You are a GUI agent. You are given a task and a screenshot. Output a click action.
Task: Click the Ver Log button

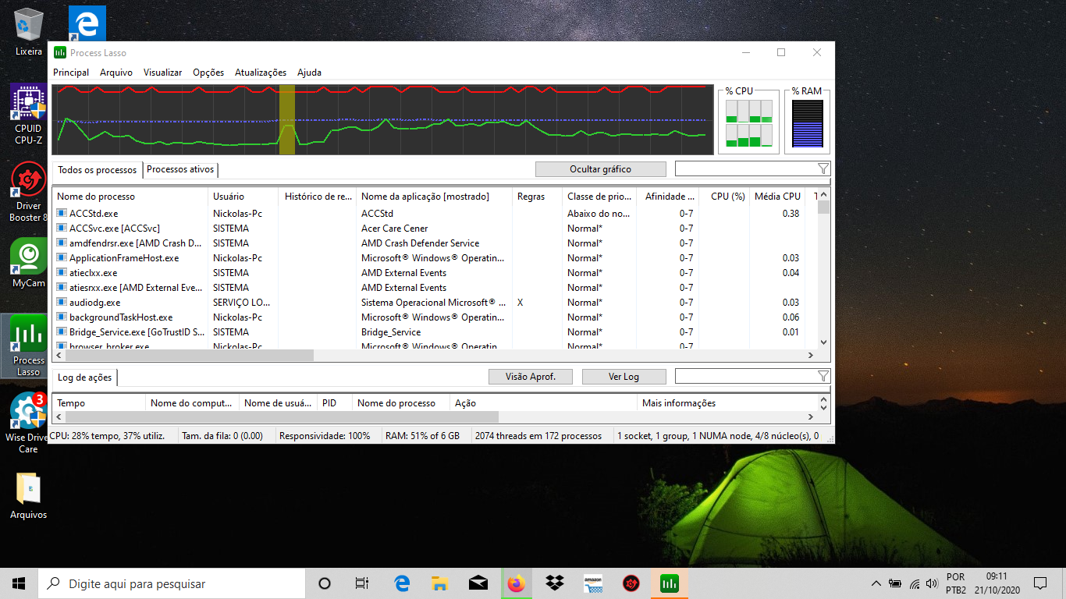(x=624, y=377)
